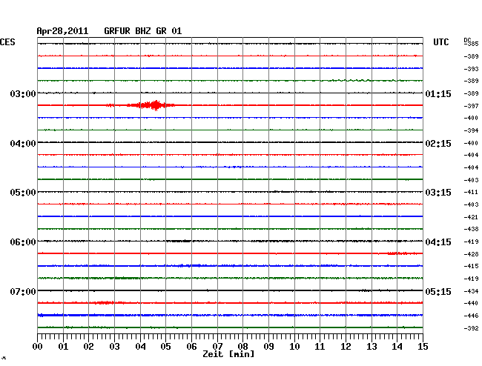Select DC offset value "-393"

(x=471, y=69)
